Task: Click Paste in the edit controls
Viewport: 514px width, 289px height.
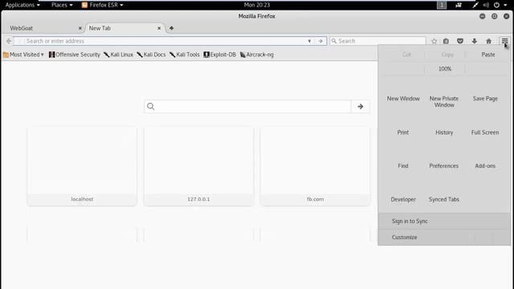Action: point(487,55)
